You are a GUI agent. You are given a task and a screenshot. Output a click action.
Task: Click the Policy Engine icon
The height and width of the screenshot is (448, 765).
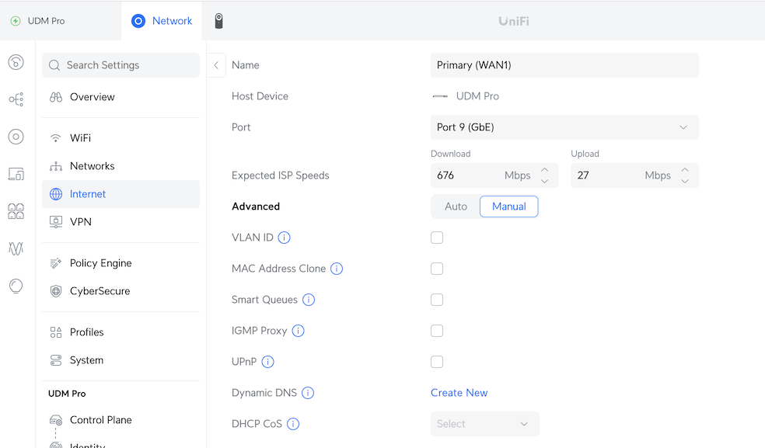point(56,263)
